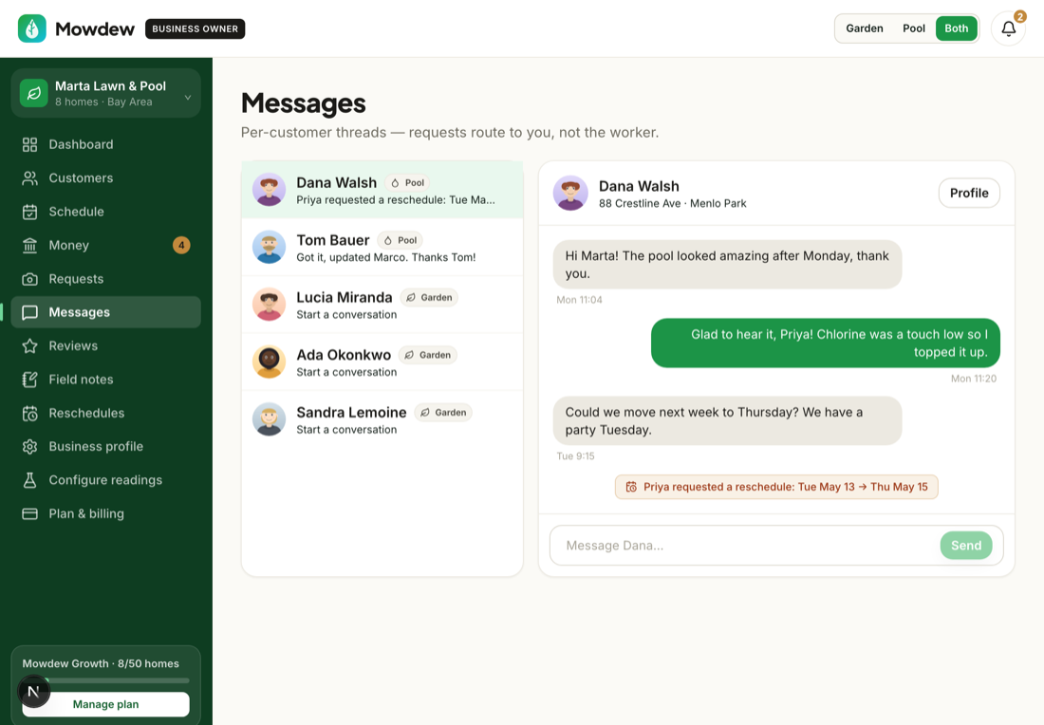The height and width of the screenshot is (725, 1044).
Task: Click the Dashboard grid icon
Action: (x=30, y=144)
